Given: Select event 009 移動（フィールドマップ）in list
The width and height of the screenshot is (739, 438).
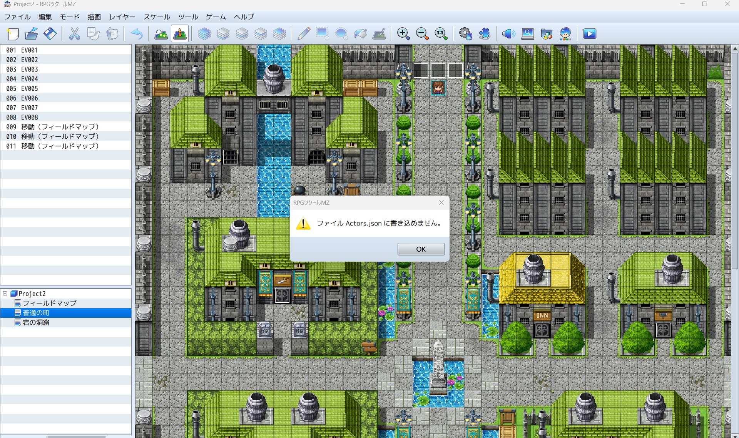Looking at the screenshot, I should tap(52, 127).
